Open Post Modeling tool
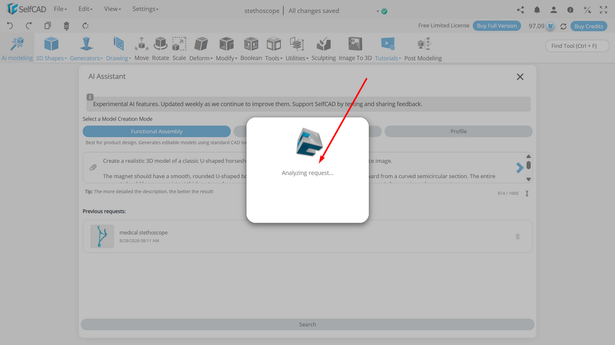 click(423, 49)
